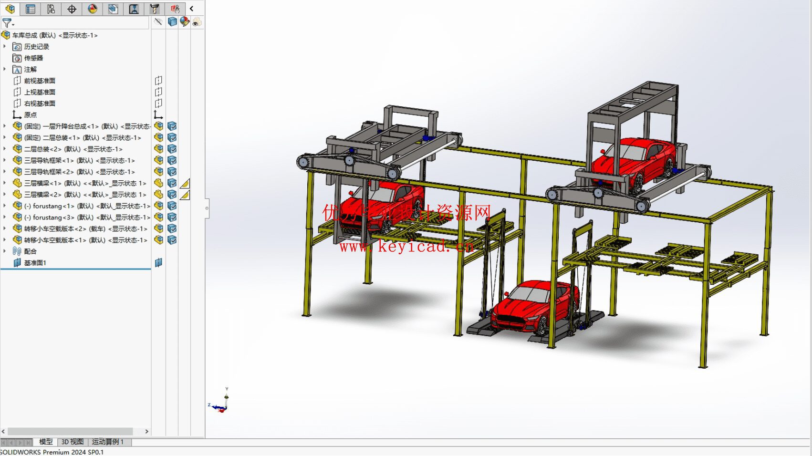Expand the 注解 folder
Image resolution: width=812 pixels, height=456 pixels.
tap(5, 69)
